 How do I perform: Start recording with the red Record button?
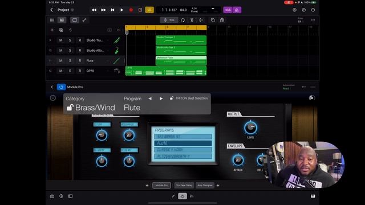pos(131,10)
